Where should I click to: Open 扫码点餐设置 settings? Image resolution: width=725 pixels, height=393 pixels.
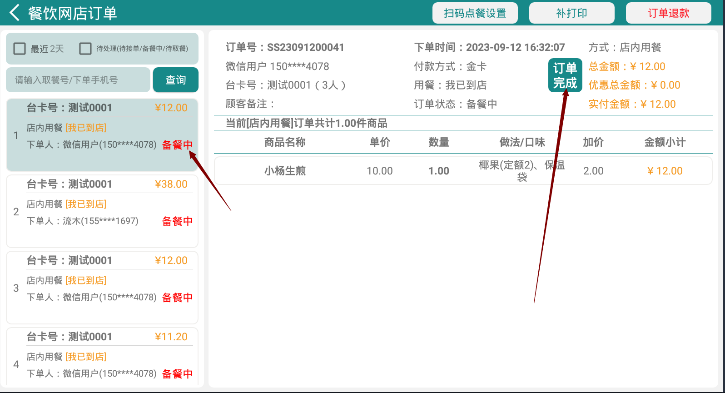[x=475, y=13]
